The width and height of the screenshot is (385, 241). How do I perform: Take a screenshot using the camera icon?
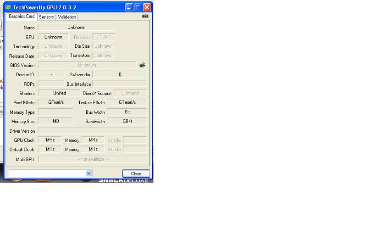(x=145, y=16)
